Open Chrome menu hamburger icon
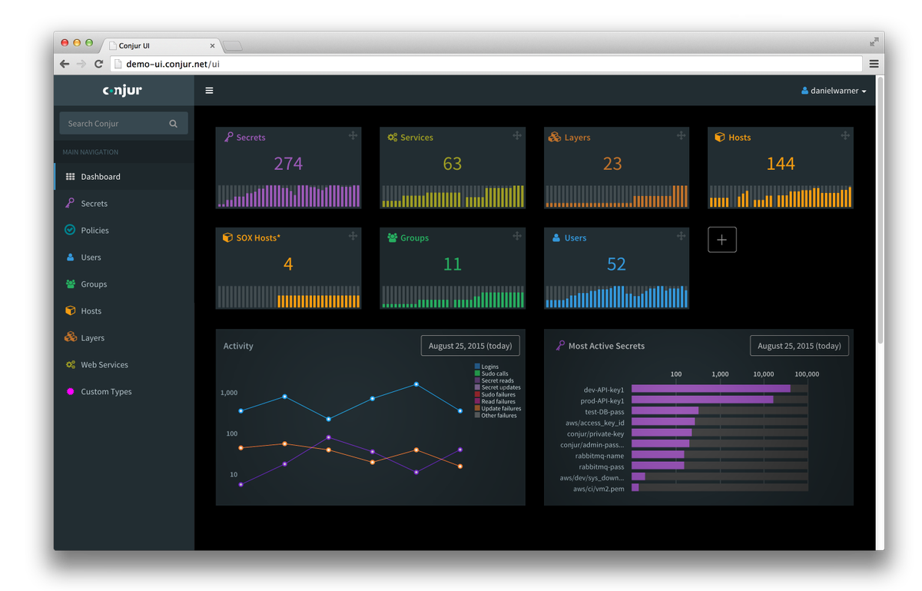 (x=874, y=64)
